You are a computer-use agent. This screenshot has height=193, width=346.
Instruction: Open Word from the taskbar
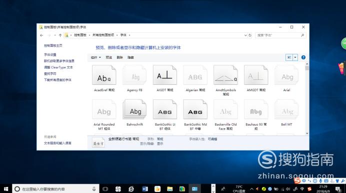[x=145, y=189]
